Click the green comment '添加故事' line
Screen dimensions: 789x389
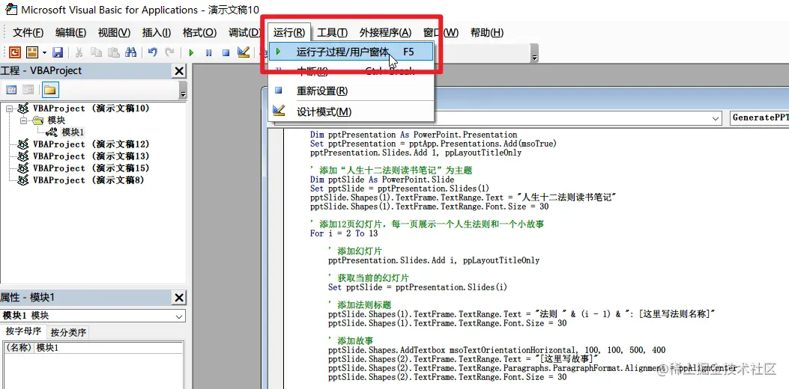(x=351, y=340)
